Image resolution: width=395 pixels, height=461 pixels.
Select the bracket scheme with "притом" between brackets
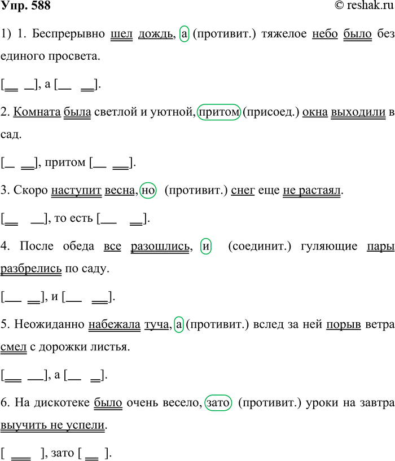tap(68, 163)
